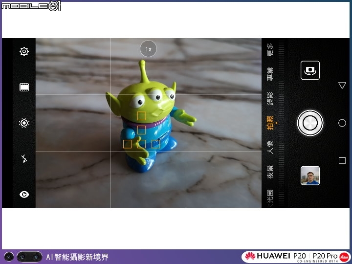Tap the 1x zoom indicator
The image size is (352, 264).
148,49
